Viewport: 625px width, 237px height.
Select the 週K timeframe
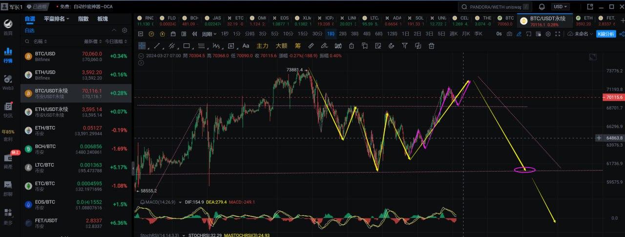pos(454,34)
